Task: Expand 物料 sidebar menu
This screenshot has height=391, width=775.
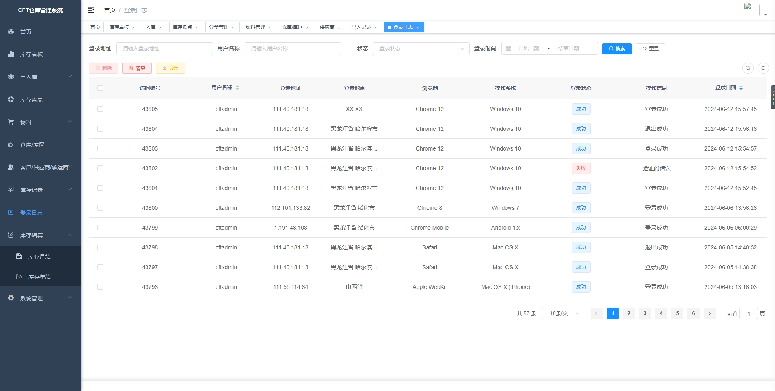Action: pyautogui.click(x=40, y=122)
